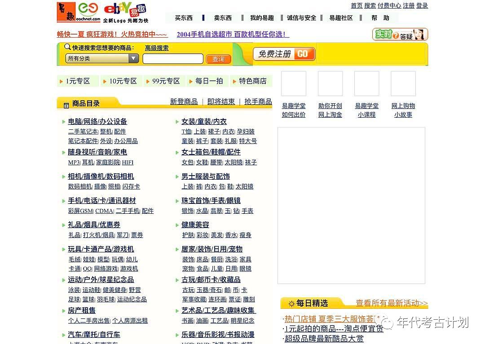Image resolution: width=485 pixels, height=344 pixels.
Task: Open the 买东西 menu
Action: tap(184, 18)
